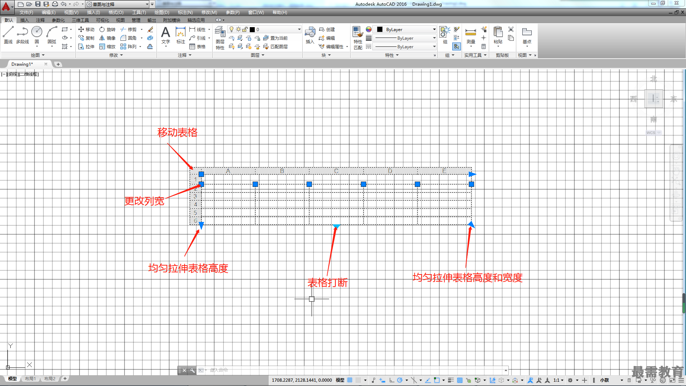Click the Array (阵列) tool

pyautogui.click(x=129, y=46)
